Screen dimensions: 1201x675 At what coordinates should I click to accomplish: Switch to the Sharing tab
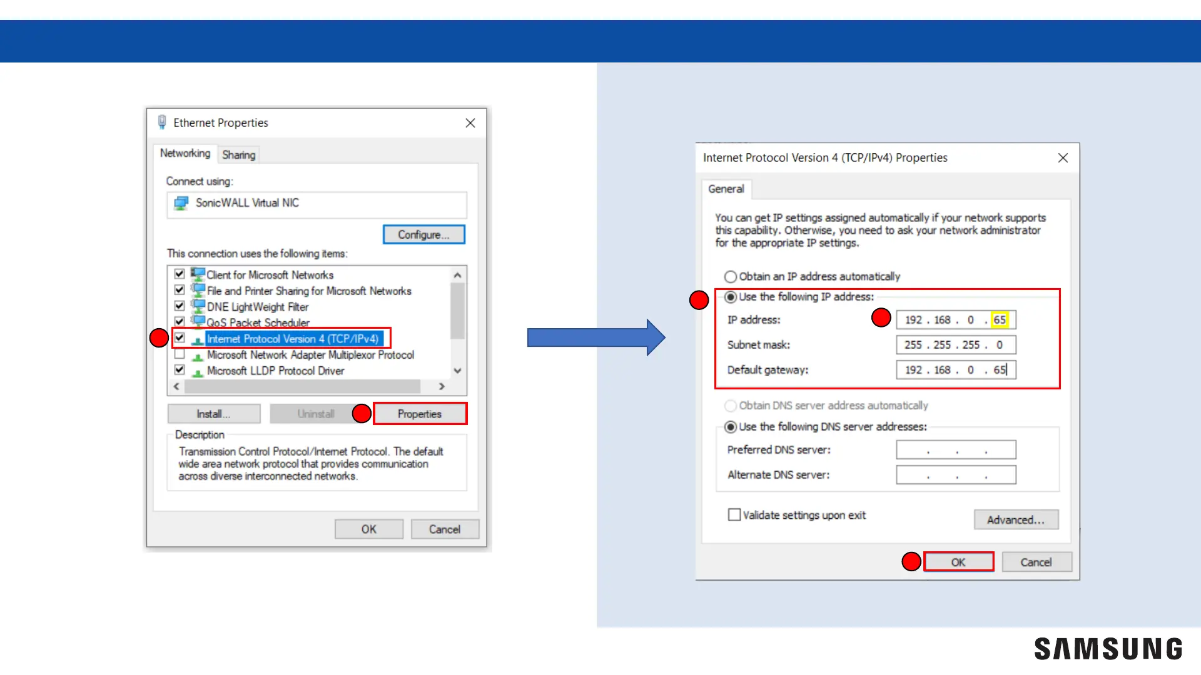[238, 154]
